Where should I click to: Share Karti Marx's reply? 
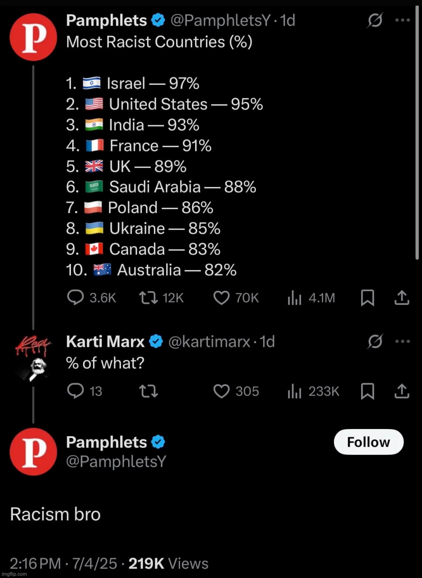[x=402, y=391]
